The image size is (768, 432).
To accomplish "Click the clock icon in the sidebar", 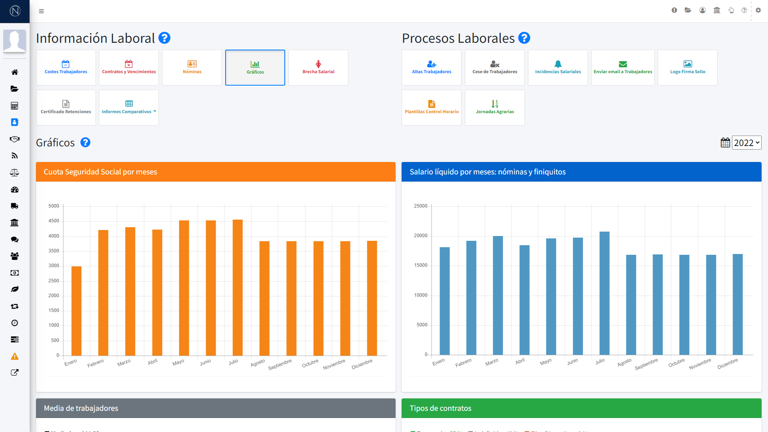I will tap(15, 323).
